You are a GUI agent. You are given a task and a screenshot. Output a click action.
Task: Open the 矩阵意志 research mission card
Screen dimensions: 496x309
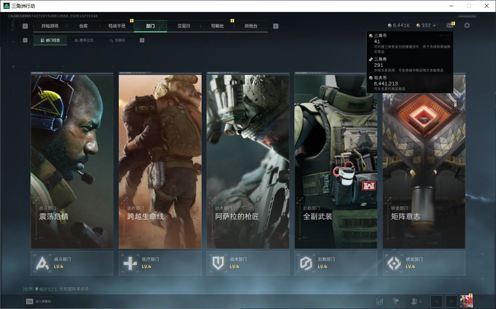424,161
